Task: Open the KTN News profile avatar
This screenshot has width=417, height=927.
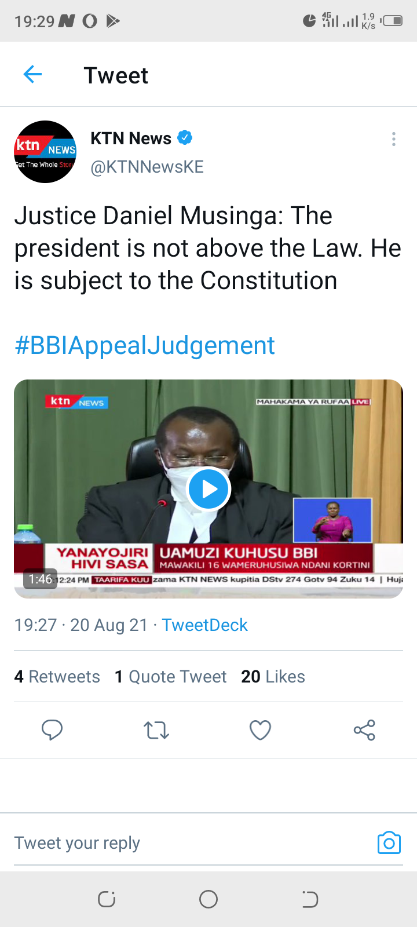Action: [x=45, y=152]
